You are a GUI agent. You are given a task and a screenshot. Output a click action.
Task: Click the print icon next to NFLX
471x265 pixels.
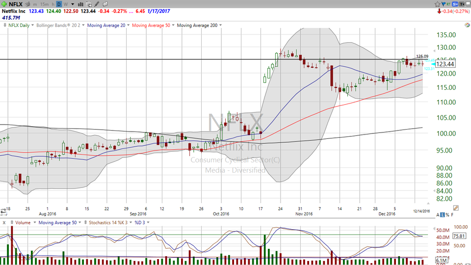(27, 4)
